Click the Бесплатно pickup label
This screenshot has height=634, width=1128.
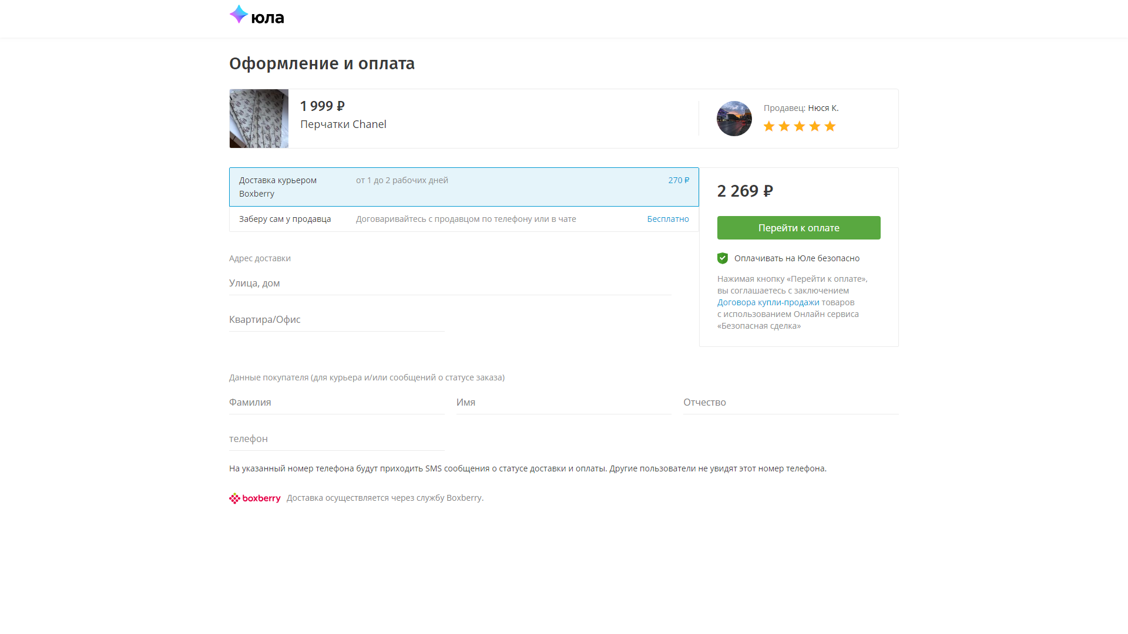(668, 219)
